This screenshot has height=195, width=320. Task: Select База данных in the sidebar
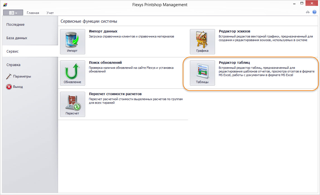point(30,38)
